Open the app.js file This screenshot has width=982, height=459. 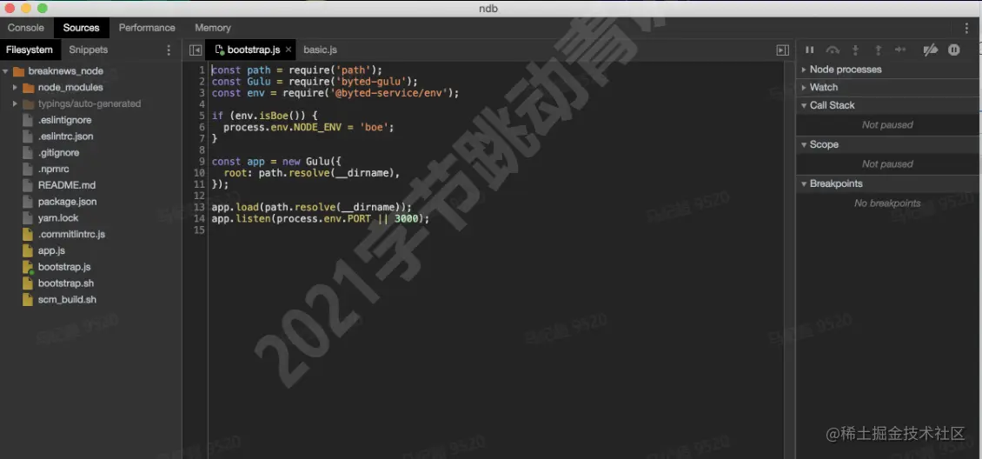coord(51,250)
